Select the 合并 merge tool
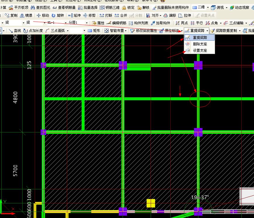254x218 pixels. click(x=121, y=15)
